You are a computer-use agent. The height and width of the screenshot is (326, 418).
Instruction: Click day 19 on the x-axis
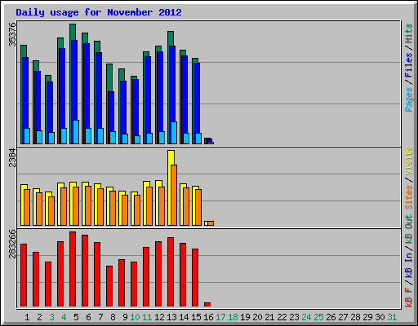tap(245, 317)
